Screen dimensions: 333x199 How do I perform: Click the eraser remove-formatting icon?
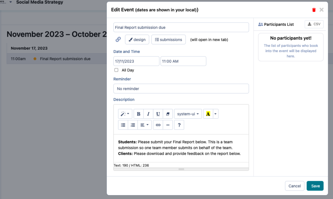[168, 114]
